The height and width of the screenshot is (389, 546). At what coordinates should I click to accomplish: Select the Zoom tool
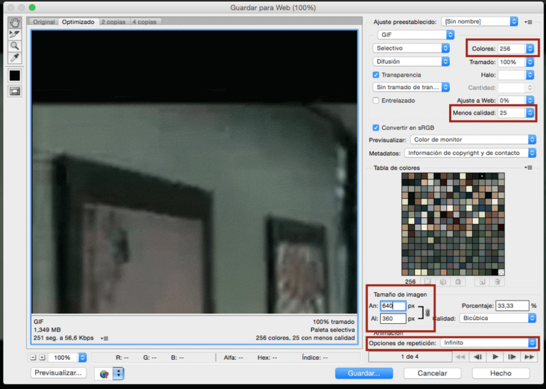tap(14, 46)
